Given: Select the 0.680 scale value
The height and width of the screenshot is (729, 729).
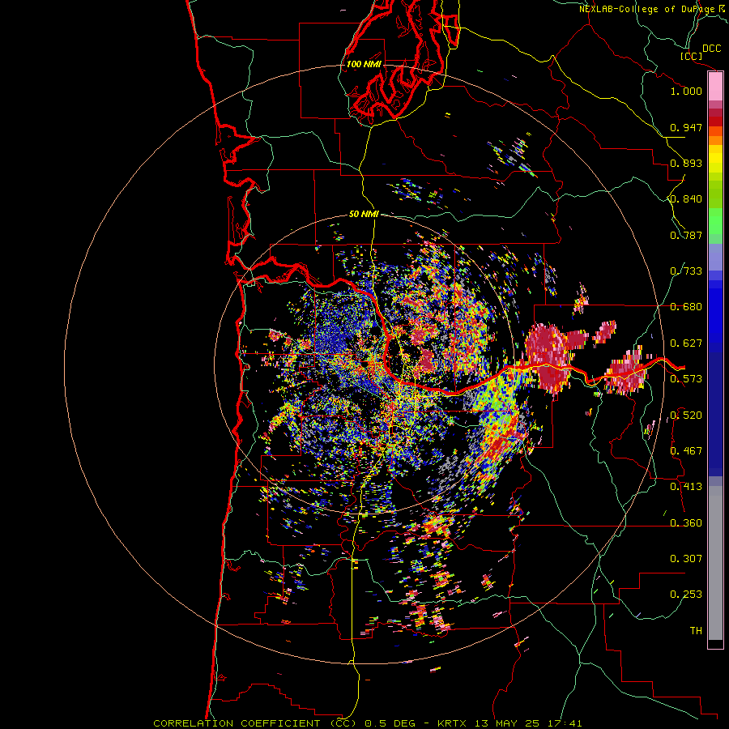Looking at the screenshot, I should (686, 307).
